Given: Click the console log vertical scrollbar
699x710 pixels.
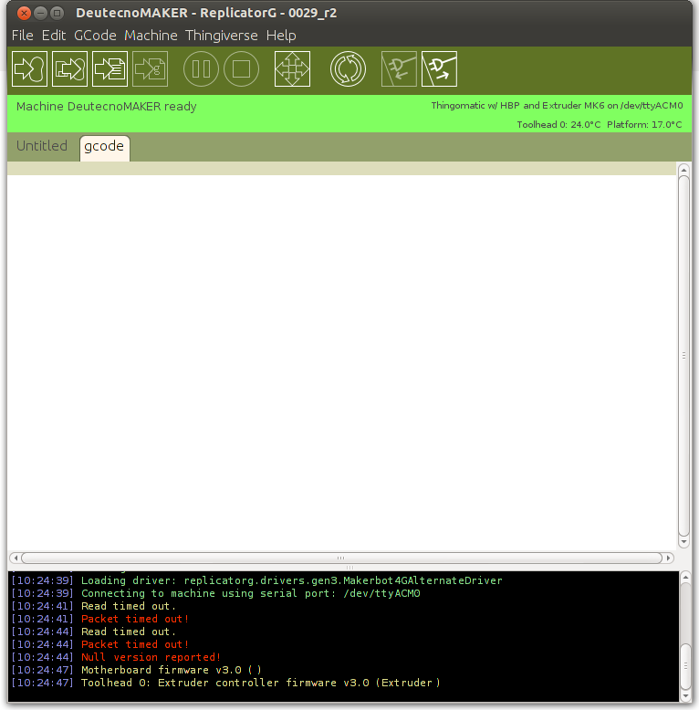Looking at the screenshot, I should coord(684,666).
